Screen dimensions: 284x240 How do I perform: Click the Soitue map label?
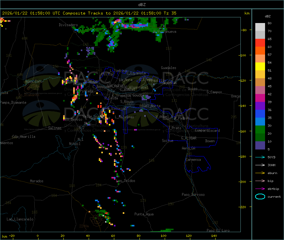click(168, 141)
